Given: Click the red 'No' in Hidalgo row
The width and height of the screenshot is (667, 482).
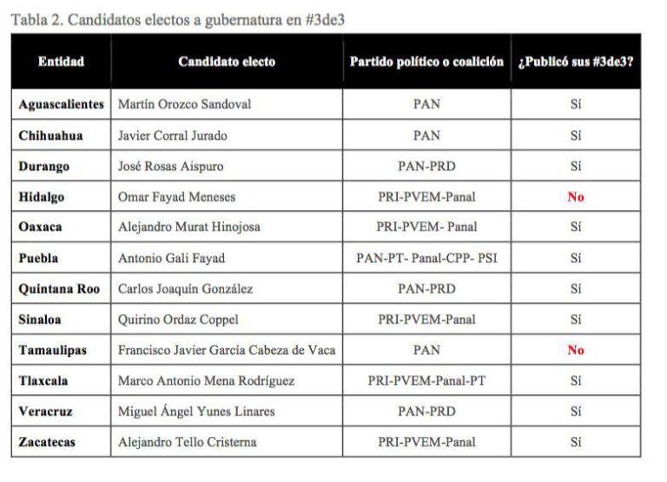Looking at the screenshot, I should [x=576, y=197].
